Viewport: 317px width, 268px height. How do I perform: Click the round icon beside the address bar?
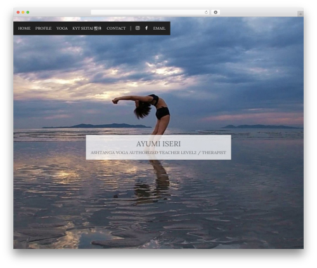click(216, 13)
